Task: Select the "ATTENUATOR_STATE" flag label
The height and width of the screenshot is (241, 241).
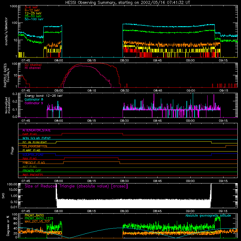Action: [36, 130]
